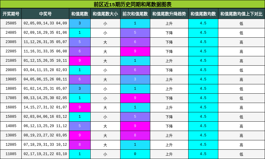Click 前次和值尾数 cell 3 in row 19085
The image size is (265, 159).
(x=135, y=79)
